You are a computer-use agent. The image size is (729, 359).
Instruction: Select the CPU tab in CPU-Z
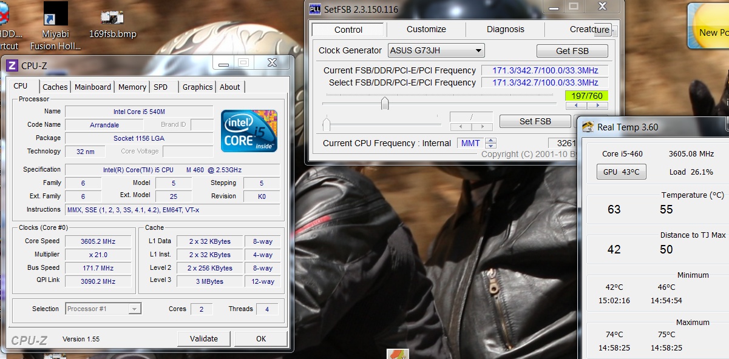pos(21,86)
